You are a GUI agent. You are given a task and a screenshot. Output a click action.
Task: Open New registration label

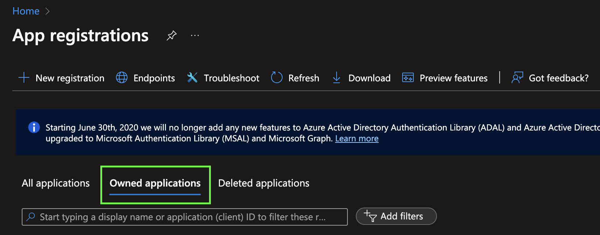click(70, 78)
